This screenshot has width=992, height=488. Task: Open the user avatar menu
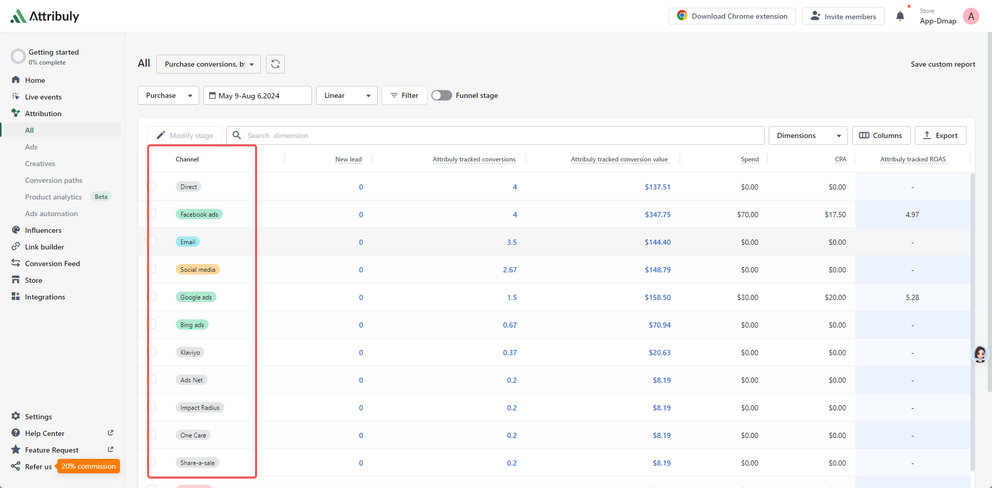[971, 16]
